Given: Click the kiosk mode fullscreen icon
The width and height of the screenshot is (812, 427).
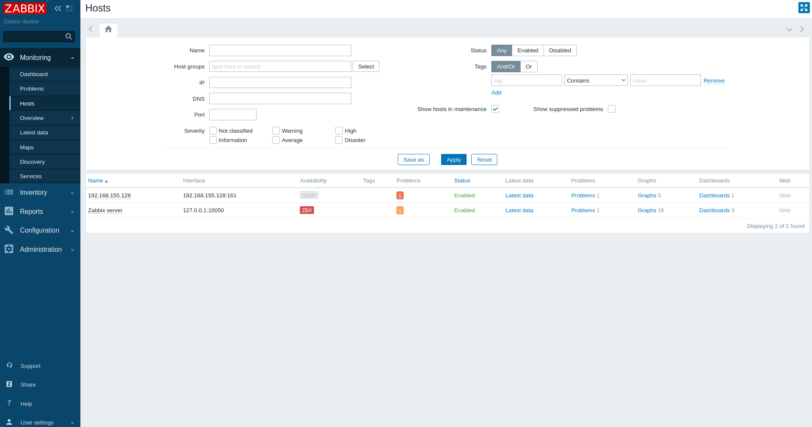Looking at the screenshot, I should pos(803,8).
